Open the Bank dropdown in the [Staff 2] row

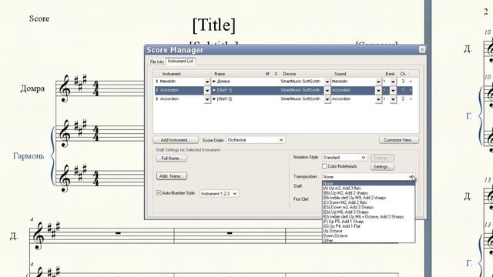(393, 99)
